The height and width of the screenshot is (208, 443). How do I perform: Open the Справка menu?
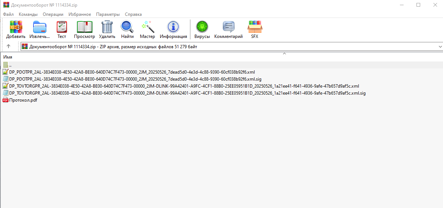(133, 14)
